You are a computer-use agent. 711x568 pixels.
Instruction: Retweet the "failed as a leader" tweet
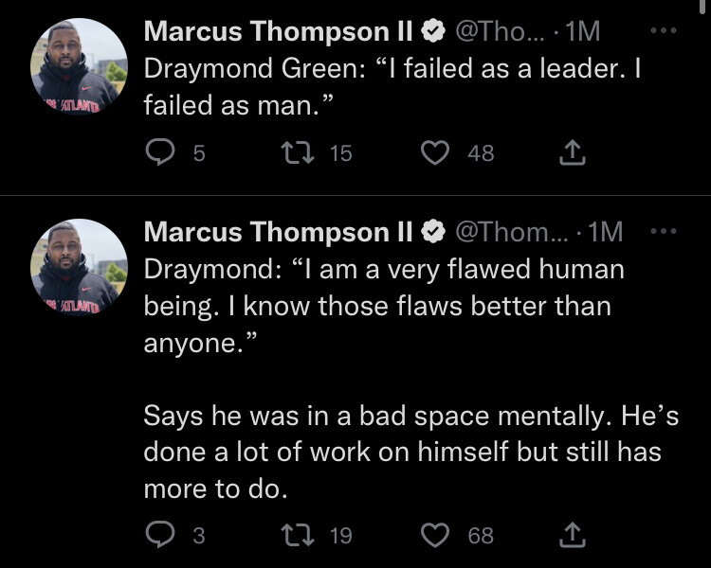(x=298, y=152)
